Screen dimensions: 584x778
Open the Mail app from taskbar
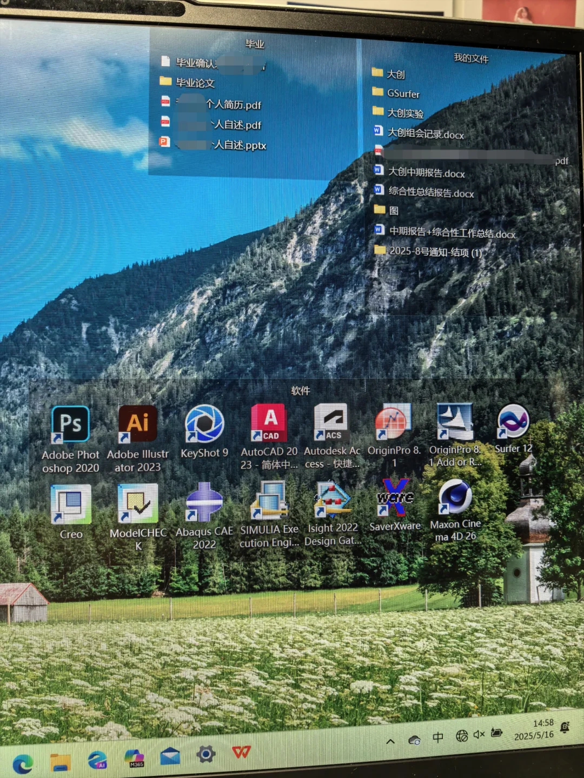tap(170, 755)
